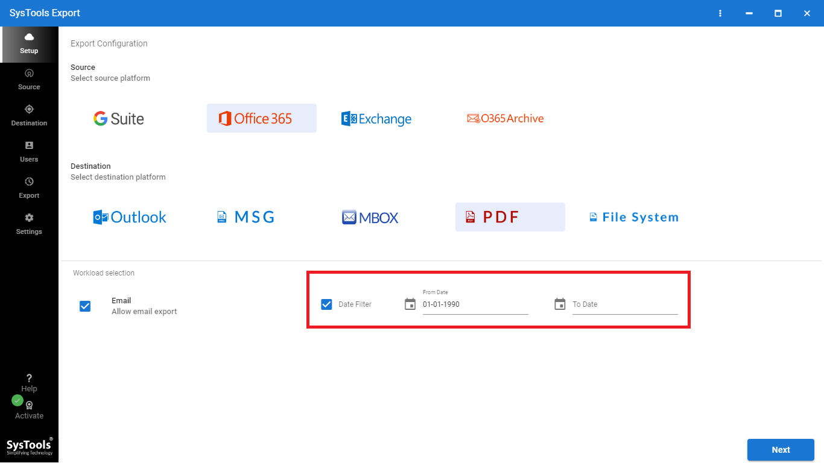Choose Exchange as source platform
This screenshot has height=463, width=824.
pos(376,119)
